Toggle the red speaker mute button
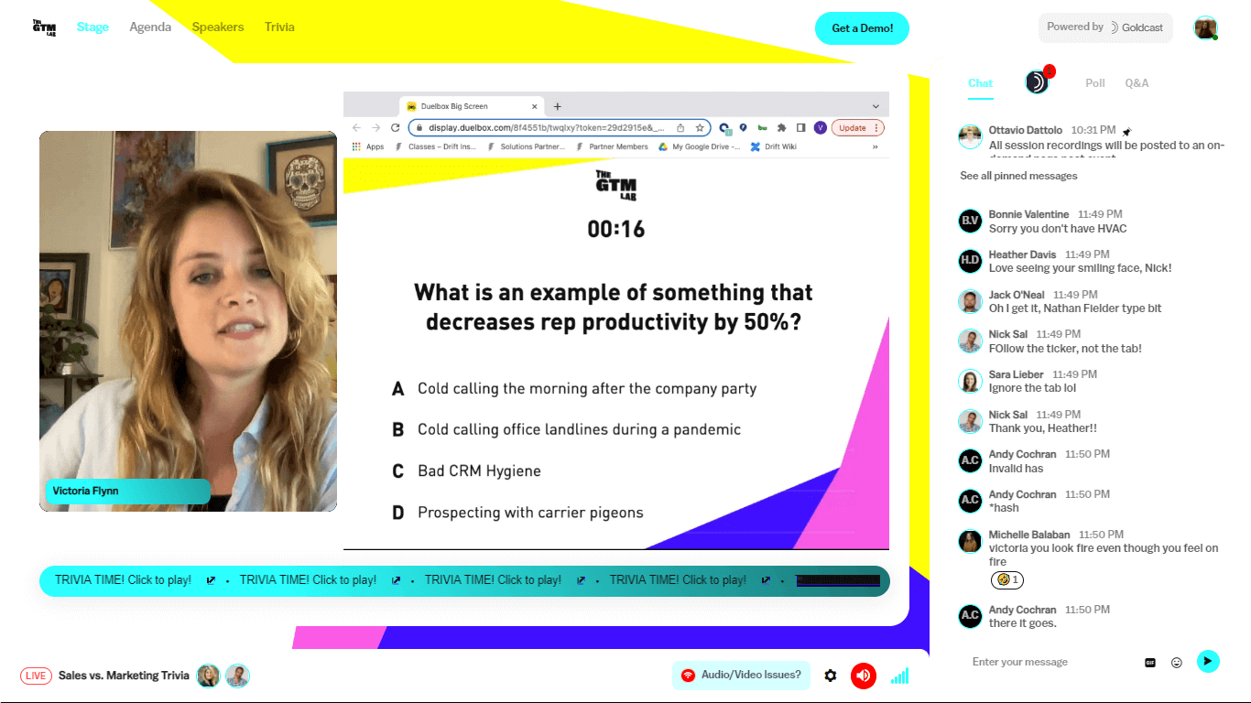 point(864,676)
